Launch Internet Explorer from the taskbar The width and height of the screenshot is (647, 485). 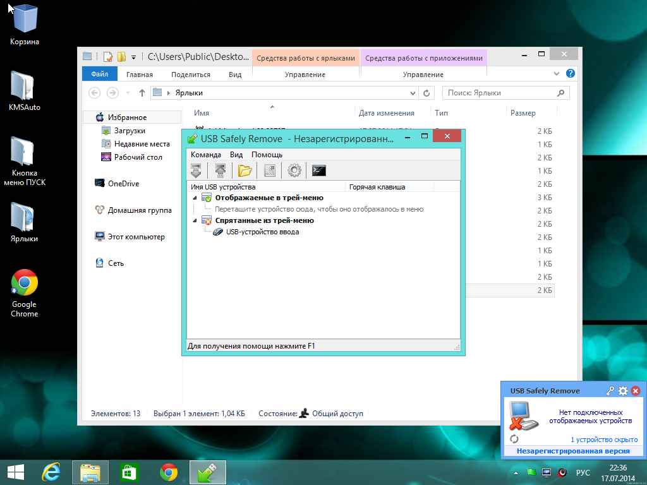tap(51, 472)
